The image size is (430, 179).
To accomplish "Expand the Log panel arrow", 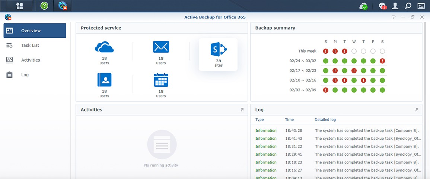I will [417, 110].
